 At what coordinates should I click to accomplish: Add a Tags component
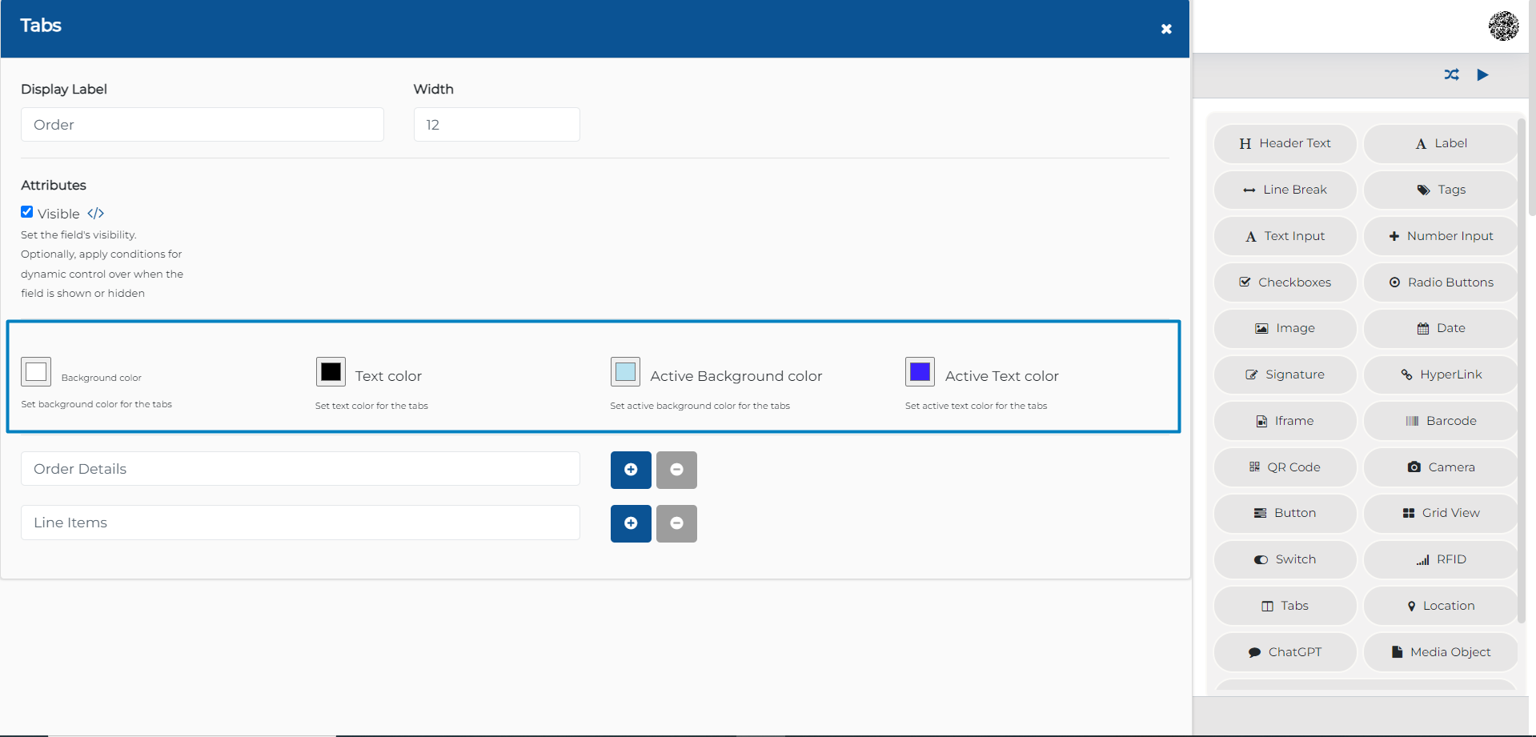tap(1440, 190)
